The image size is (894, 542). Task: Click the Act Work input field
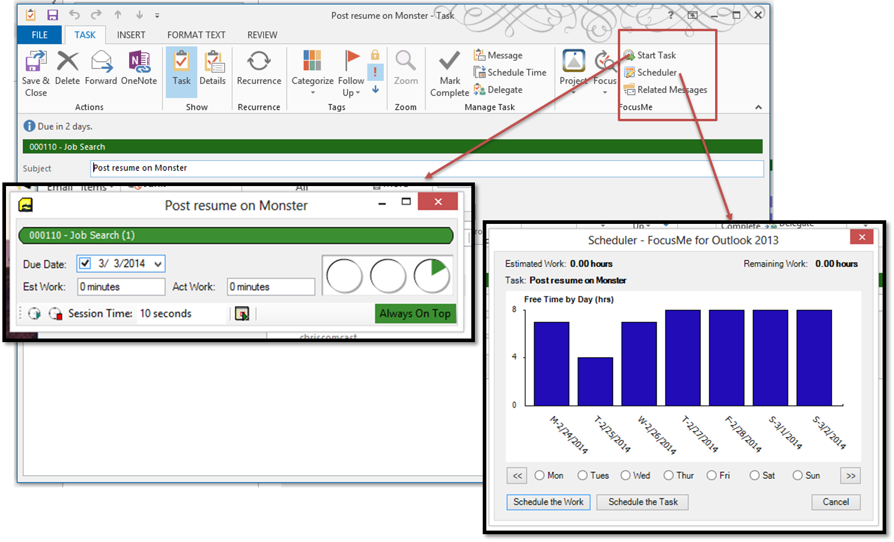(x=271, y=287)
